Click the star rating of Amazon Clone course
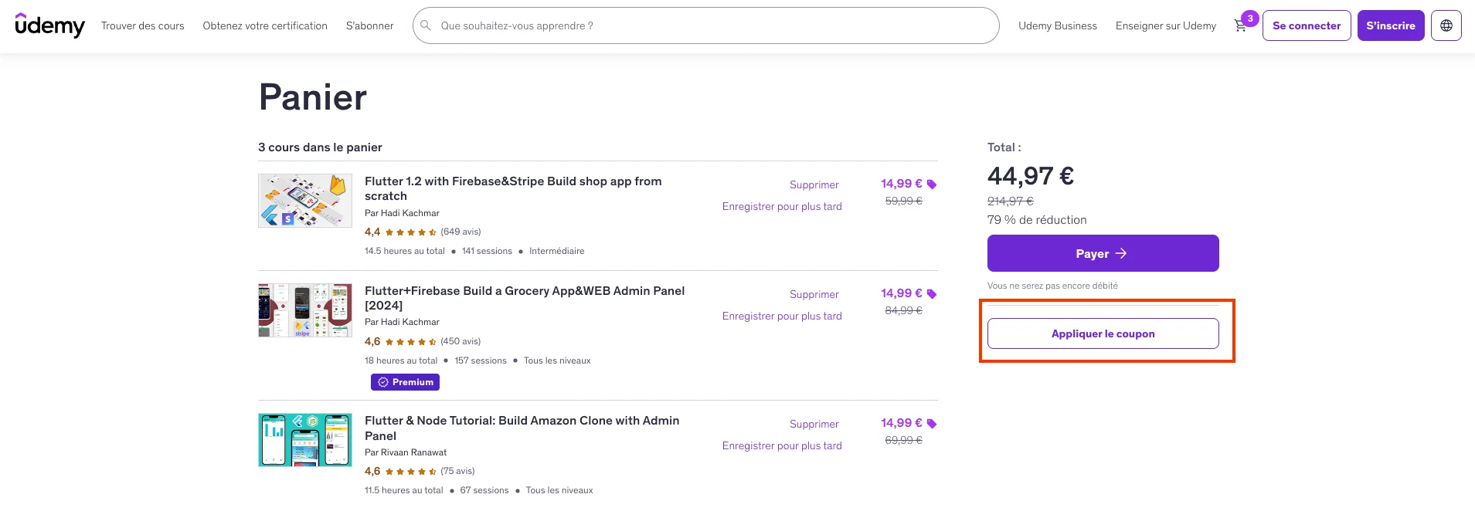The height and width of the screenshot is (528, 1475). point(411,472)
